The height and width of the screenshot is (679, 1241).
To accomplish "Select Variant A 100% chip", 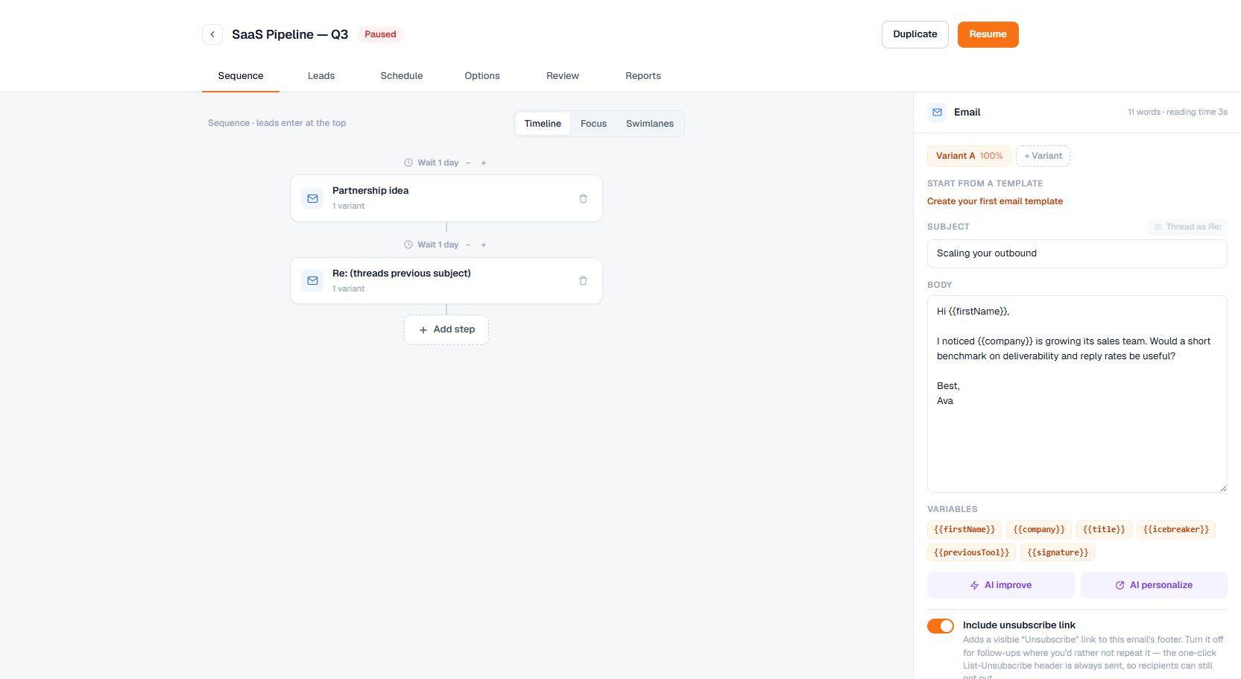I will coord(969,156).
